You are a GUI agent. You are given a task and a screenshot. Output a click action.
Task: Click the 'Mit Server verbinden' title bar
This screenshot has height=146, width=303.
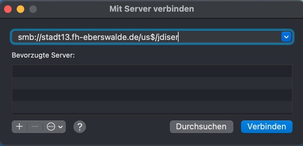[x=152, y=9]
